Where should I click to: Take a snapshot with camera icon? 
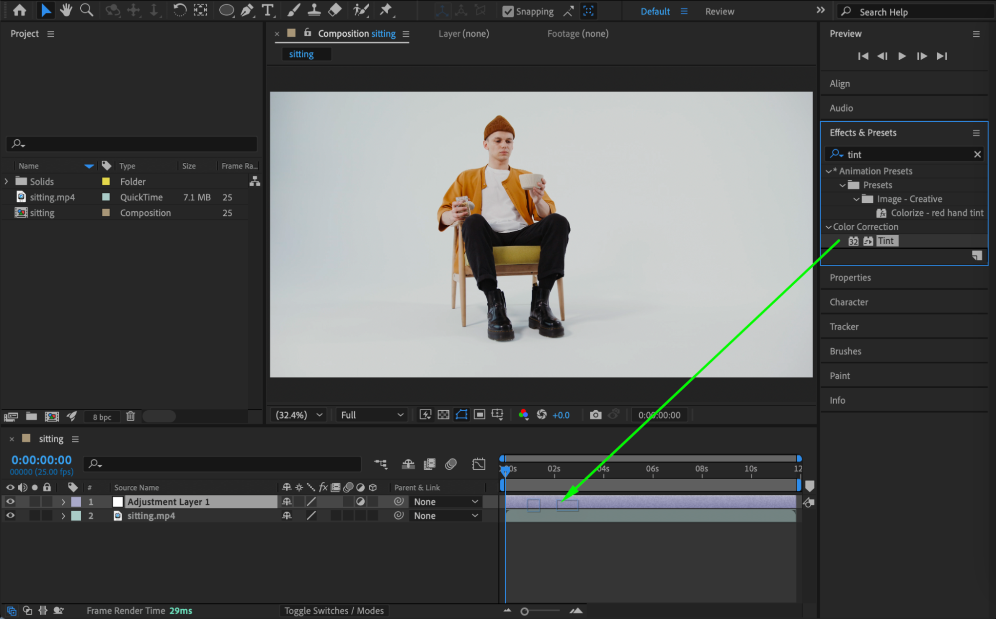tap(595, 415)
